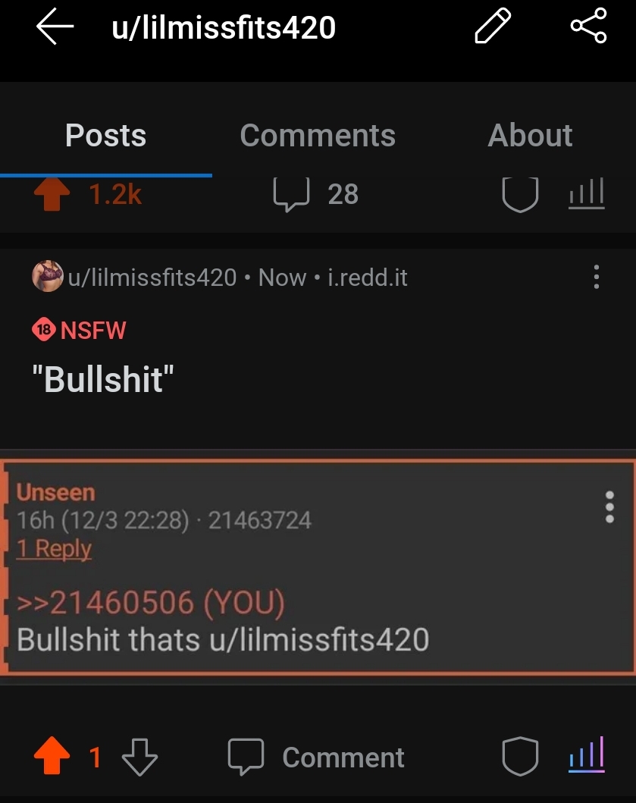Tap the share icon in header
Screen dimensions: 636x803
(x=589, y=26)
